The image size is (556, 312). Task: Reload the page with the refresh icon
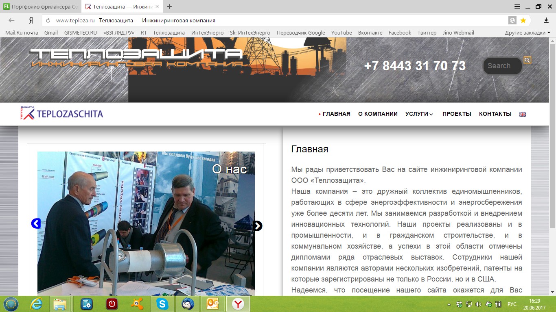pyautogui.click(x=48, y=20)
